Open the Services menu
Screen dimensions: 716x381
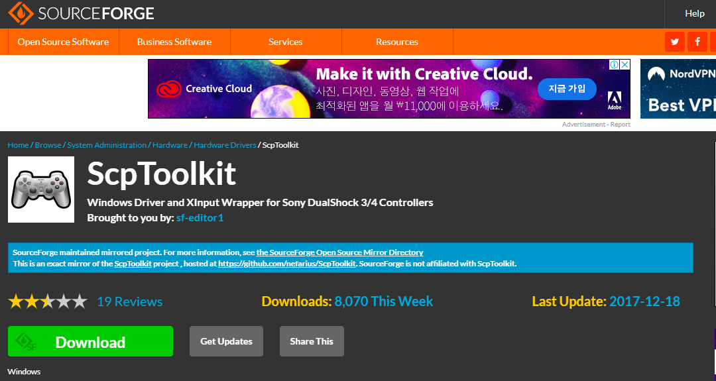(285, 42)
